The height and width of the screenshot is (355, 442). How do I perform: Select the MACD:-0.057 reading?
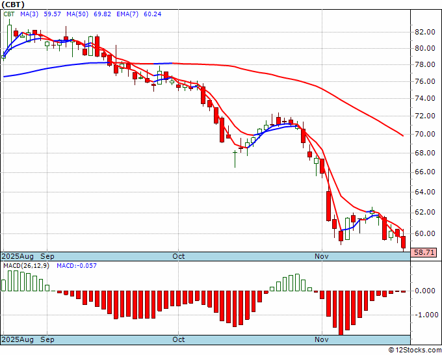(x=77, y=266)
